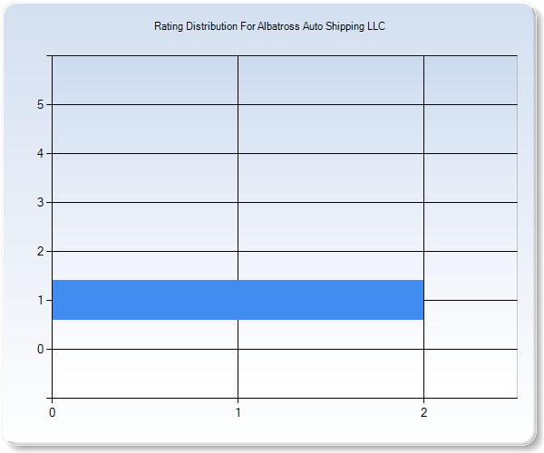This screenshot has height=453, width=544.
Task: Click the empty plot cell between 4 and 5, first column
Action: [145, 129]
